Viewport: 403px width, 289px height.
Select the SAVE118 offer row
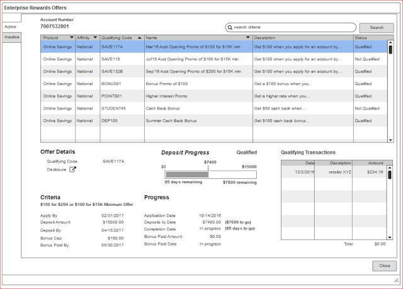[x=214, y=59]
